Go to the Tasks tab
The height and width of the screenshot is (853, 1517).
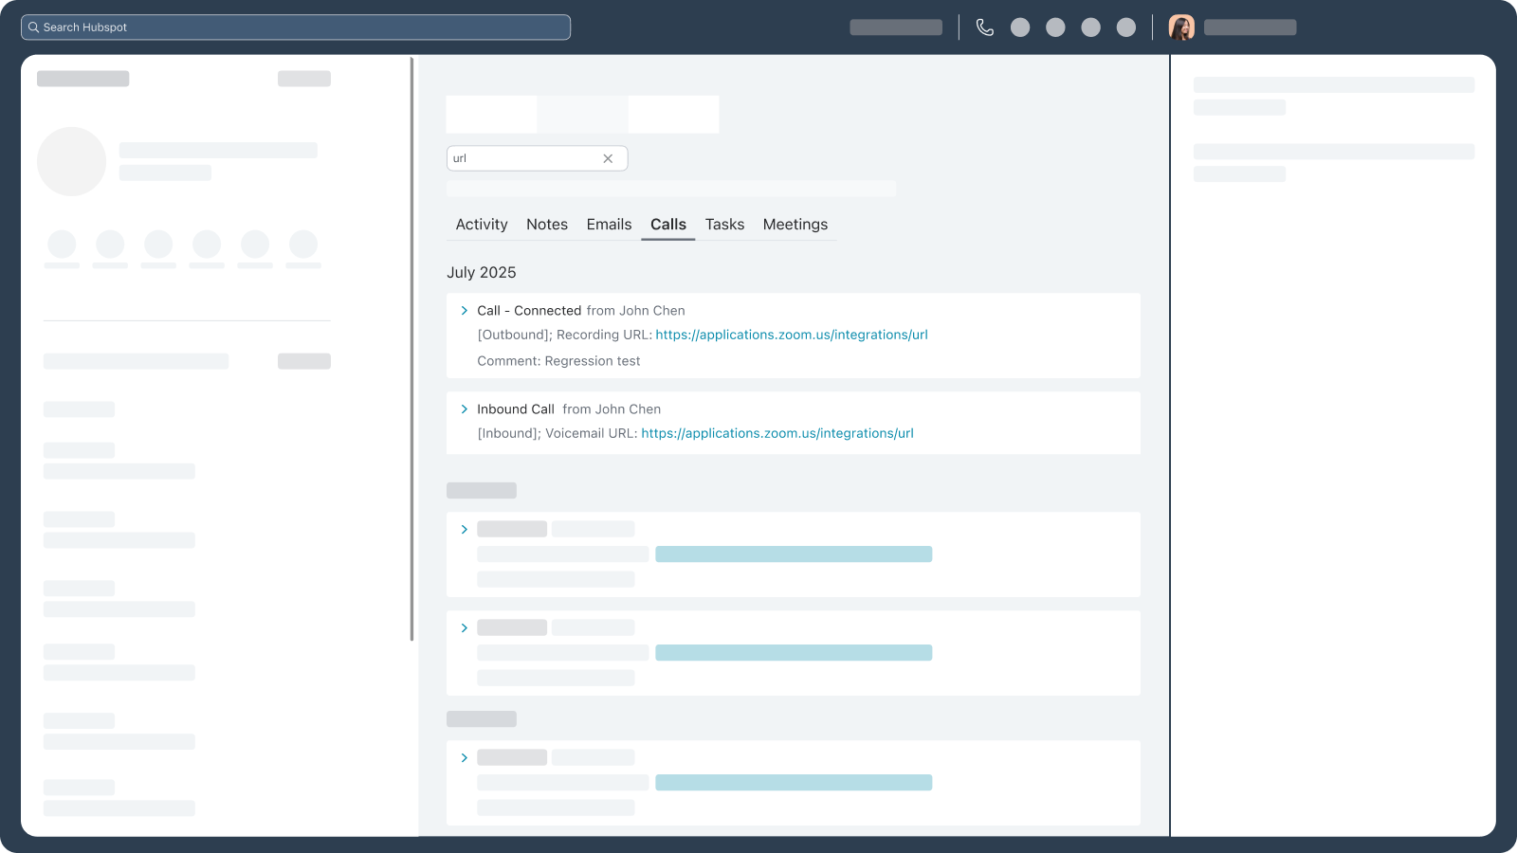724,225
